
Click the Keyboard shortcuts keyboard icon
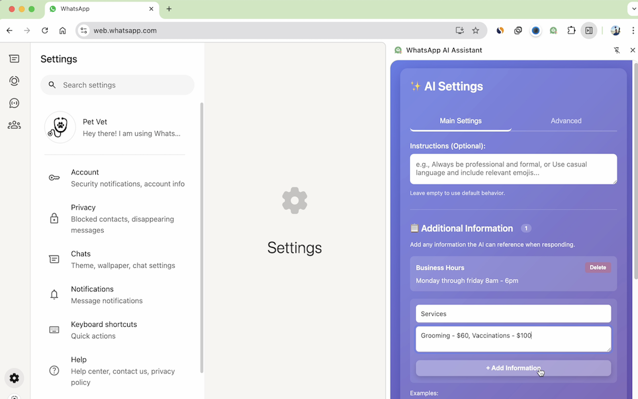coord(54,330)
